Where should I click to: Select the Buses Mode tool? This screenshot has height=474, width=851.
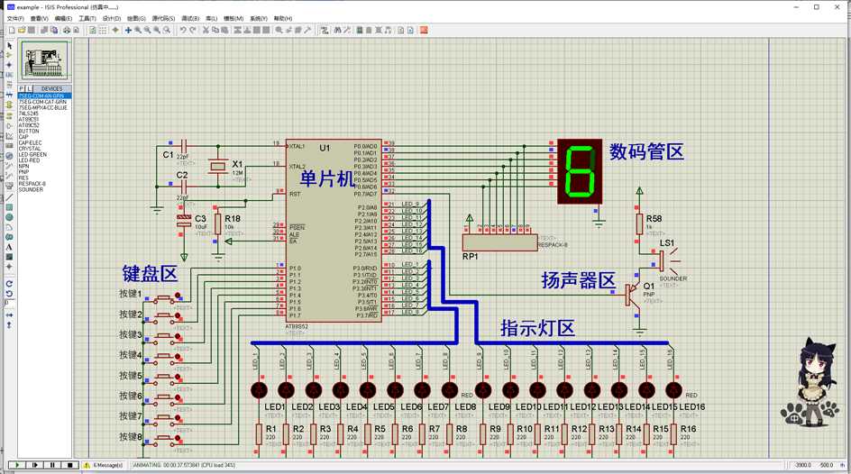coord(9,94)
